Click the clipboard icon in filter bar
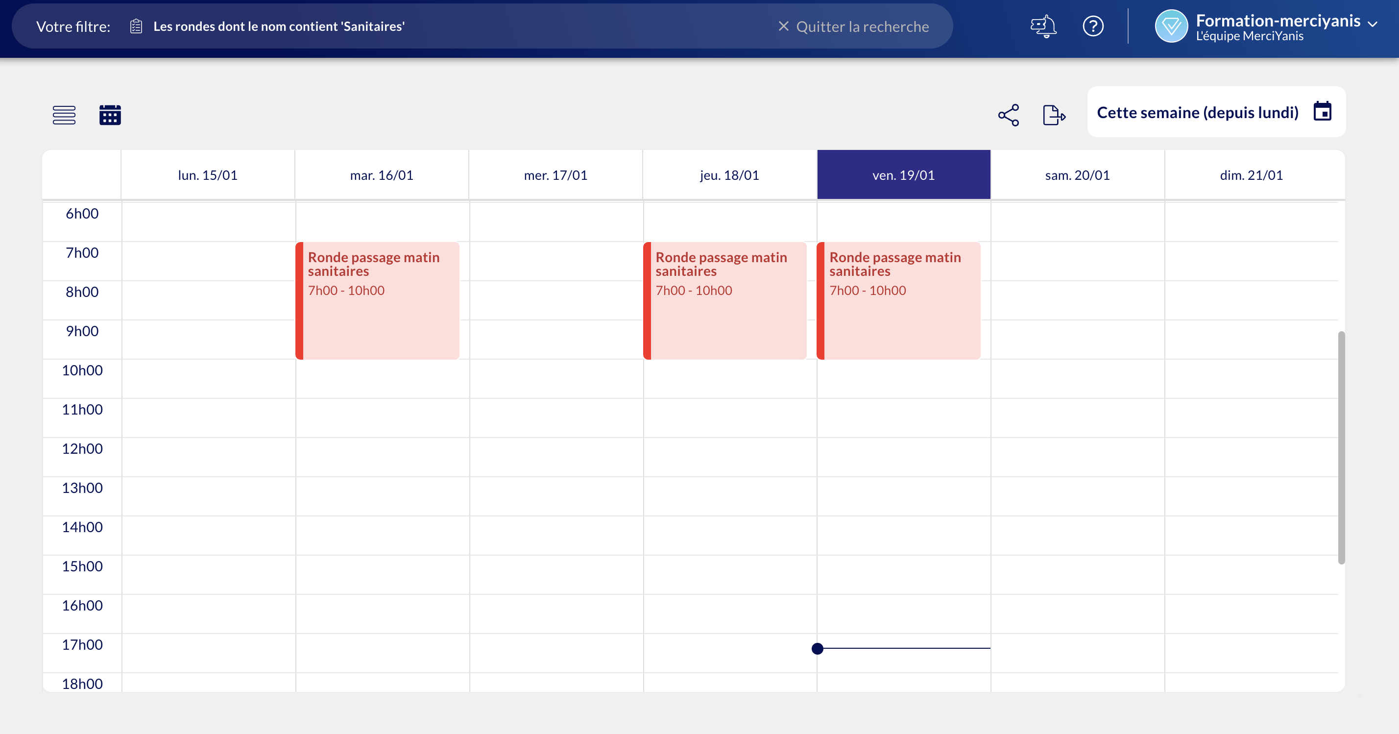Viewport: 1399px width, 734px height. [136, 26]
